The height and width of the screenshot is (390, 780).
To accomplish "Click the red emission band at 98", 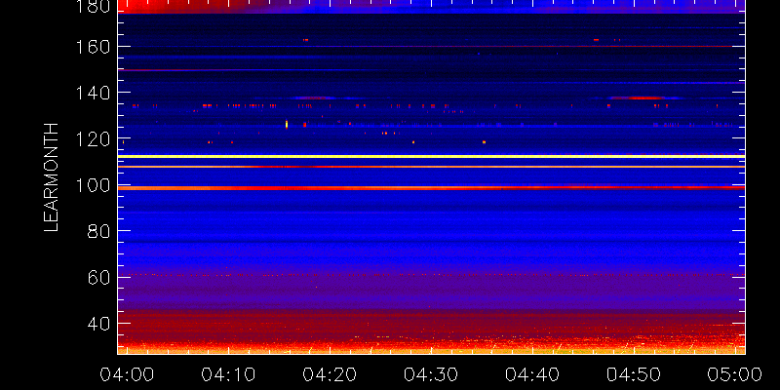I will pos(431,188).
